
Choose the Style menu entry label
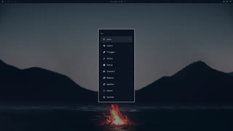110,59
